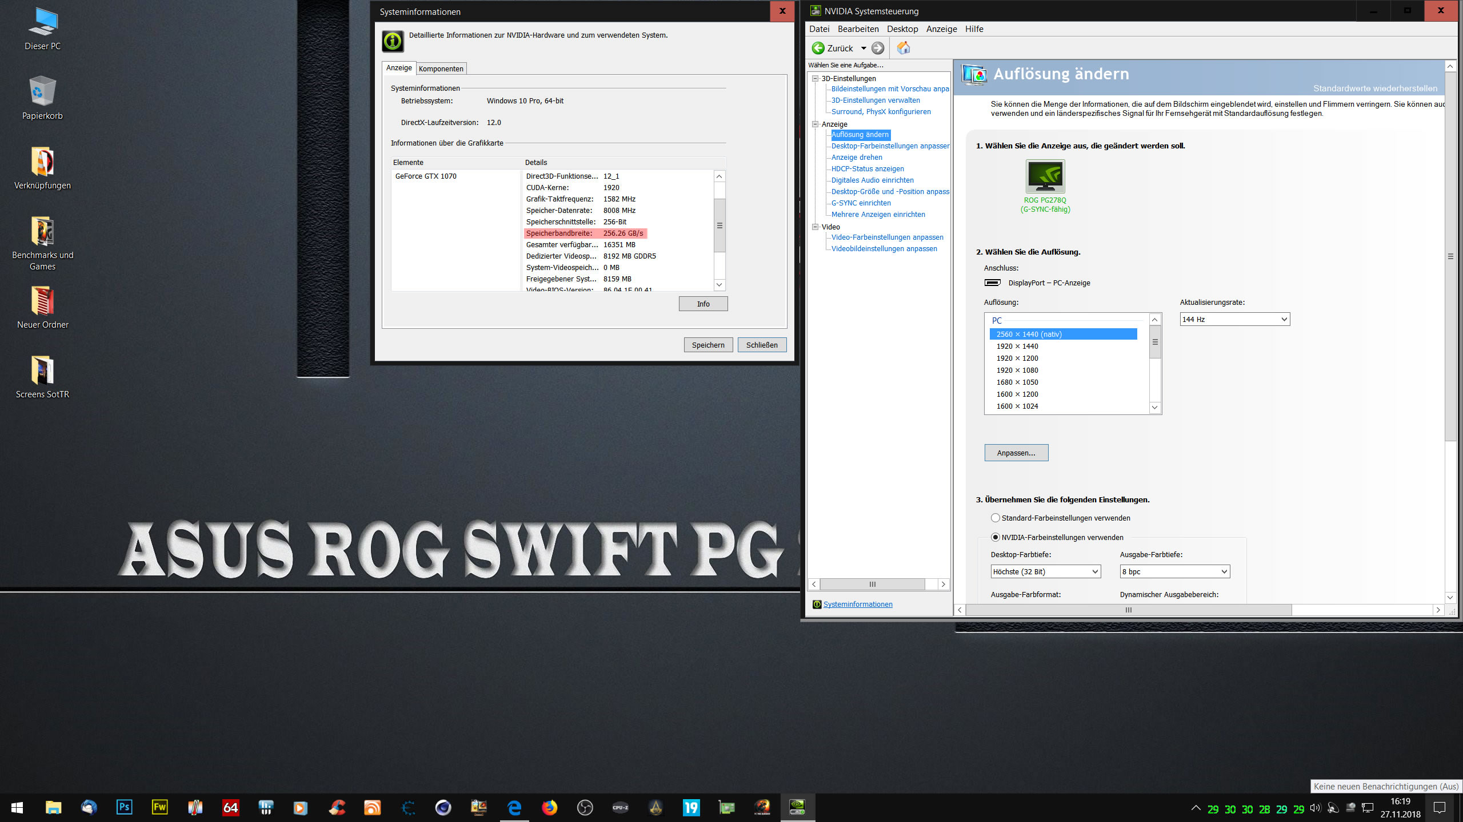Open Papierkorb recycle bin on desktop
The image size is (1463, 822).
point(42,91)
